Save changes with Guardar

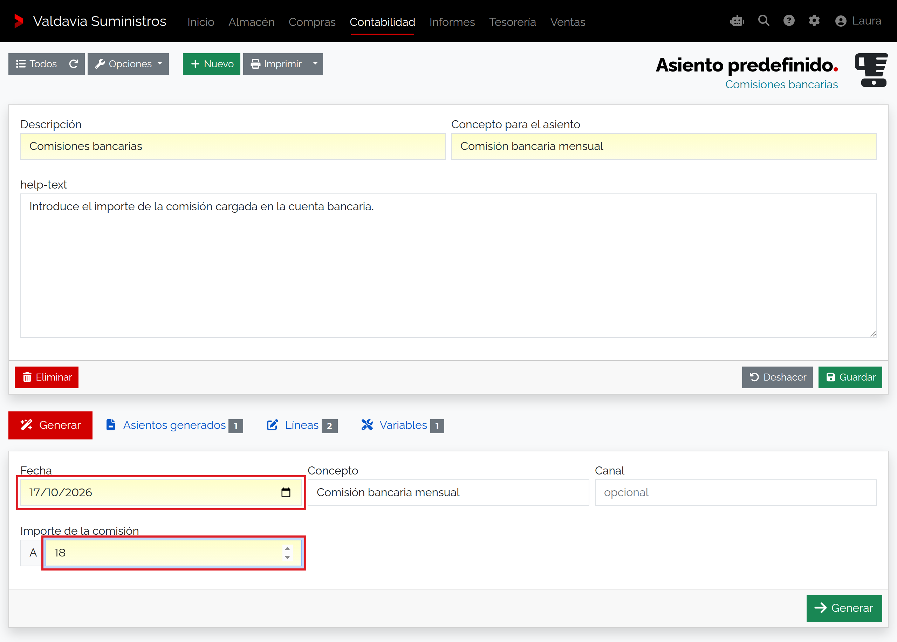coord(850,377)
